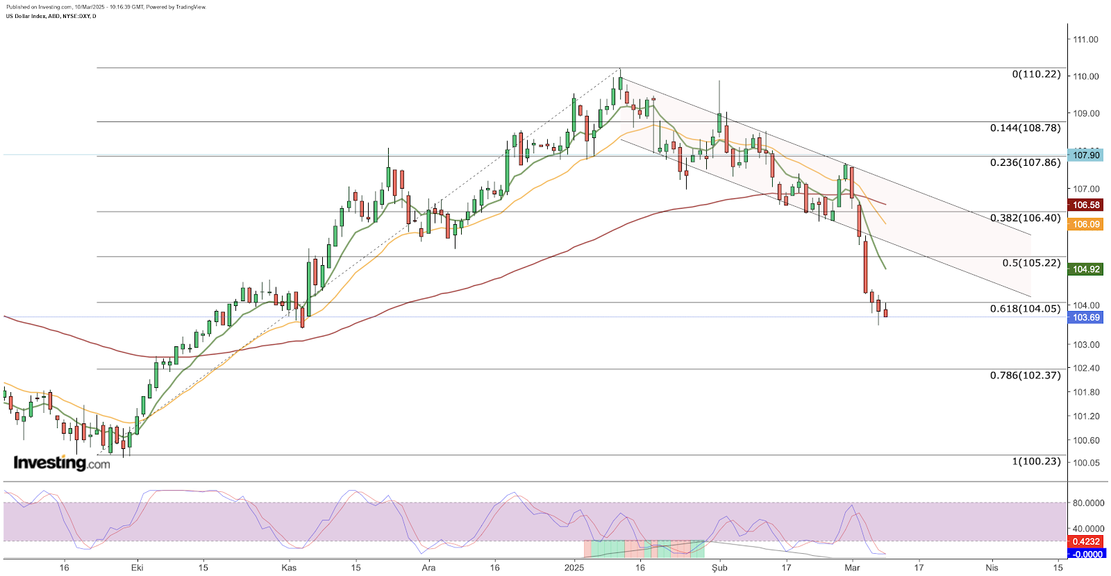Click the 0(110.22) Fibonacci level label
This screenshot has width=1111, height=576.
click(1036, 74)
